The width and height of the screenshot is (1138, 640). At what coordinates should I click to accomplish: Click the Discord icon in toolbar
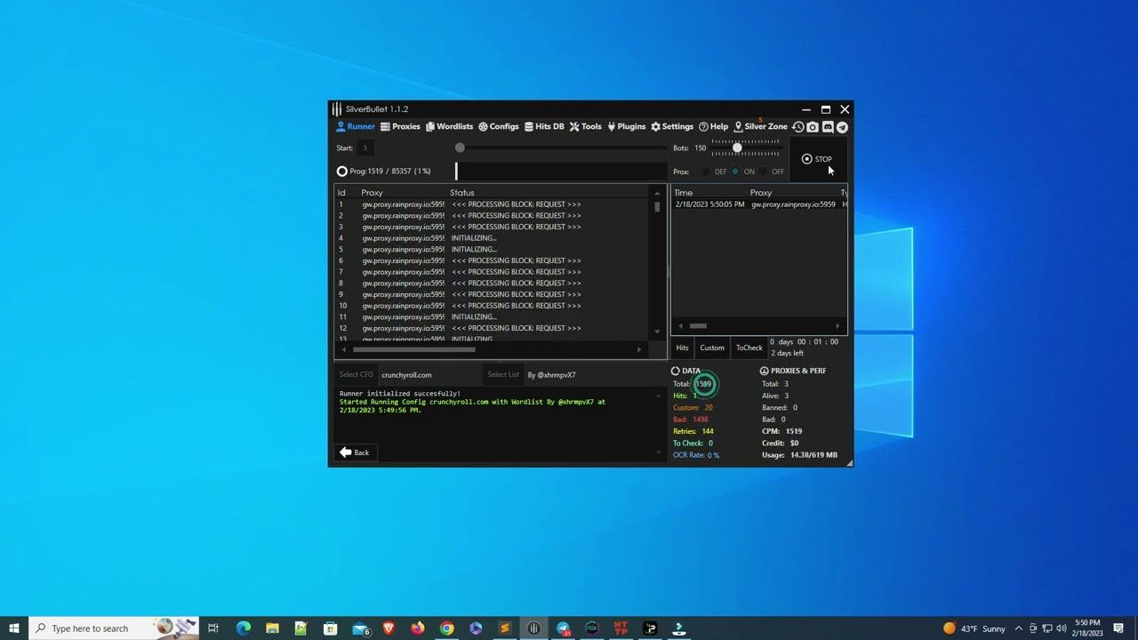click(x=828, y=127)
